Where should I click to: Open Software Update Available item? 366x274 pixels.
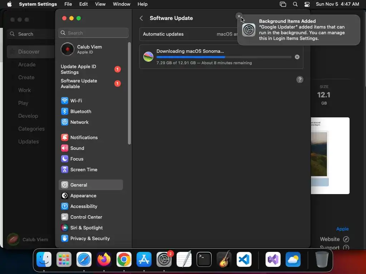pyautogui.click(x=90, y=83)
